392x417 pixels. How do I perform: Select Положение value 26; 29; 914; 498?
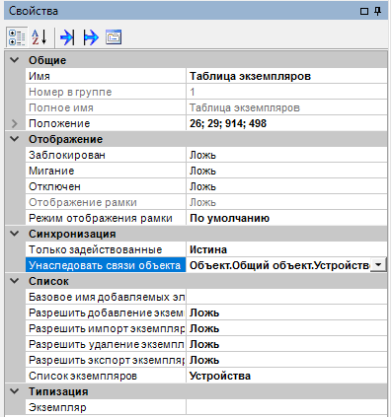coord(228,123)
